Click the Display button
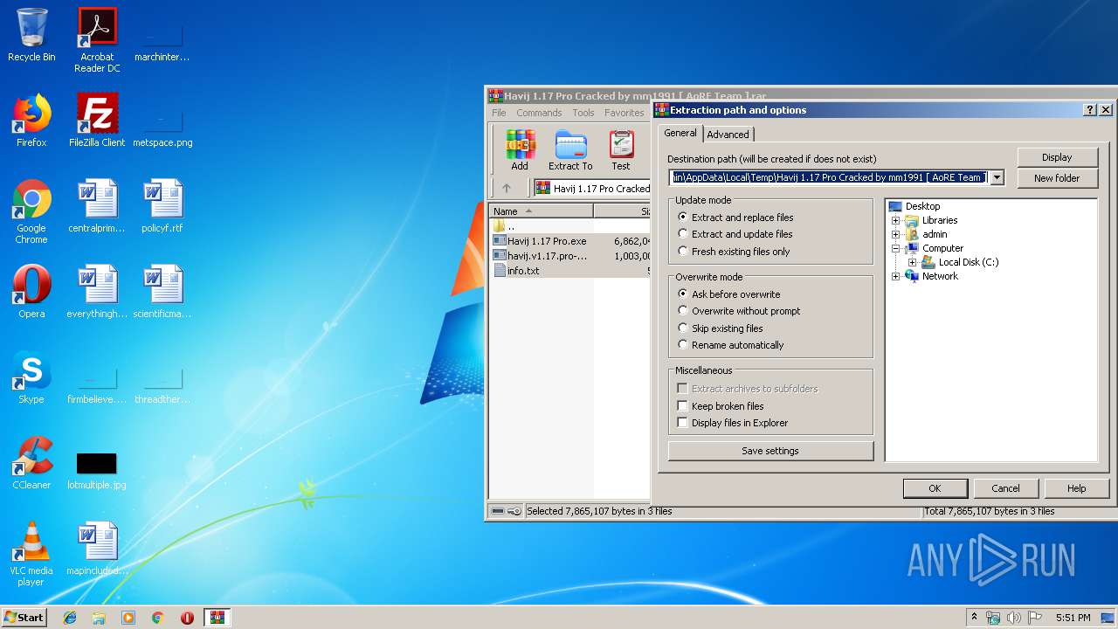The image size is (1118, 629). click(1057, 157)
